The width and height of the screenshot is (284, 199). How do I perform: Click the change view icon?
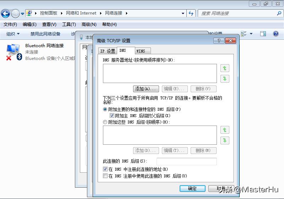click(244, 34)
